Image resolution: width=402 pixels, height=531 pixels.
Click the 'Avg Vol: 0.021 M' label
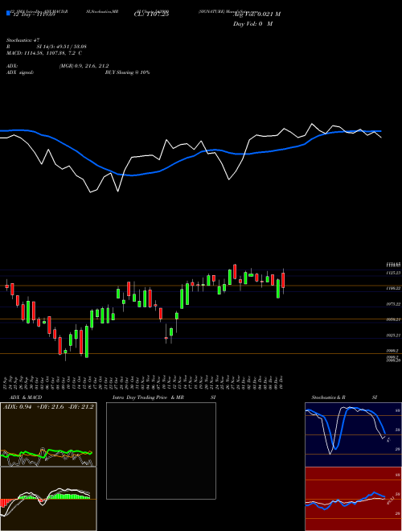[x=256, y=14]
